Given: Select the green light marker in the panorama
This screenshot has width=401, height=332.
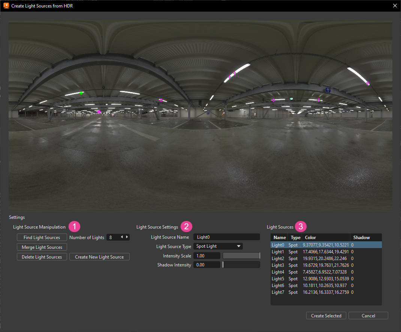Looking at the screenshot, I should pyautogui.click(x=82, y=93).
